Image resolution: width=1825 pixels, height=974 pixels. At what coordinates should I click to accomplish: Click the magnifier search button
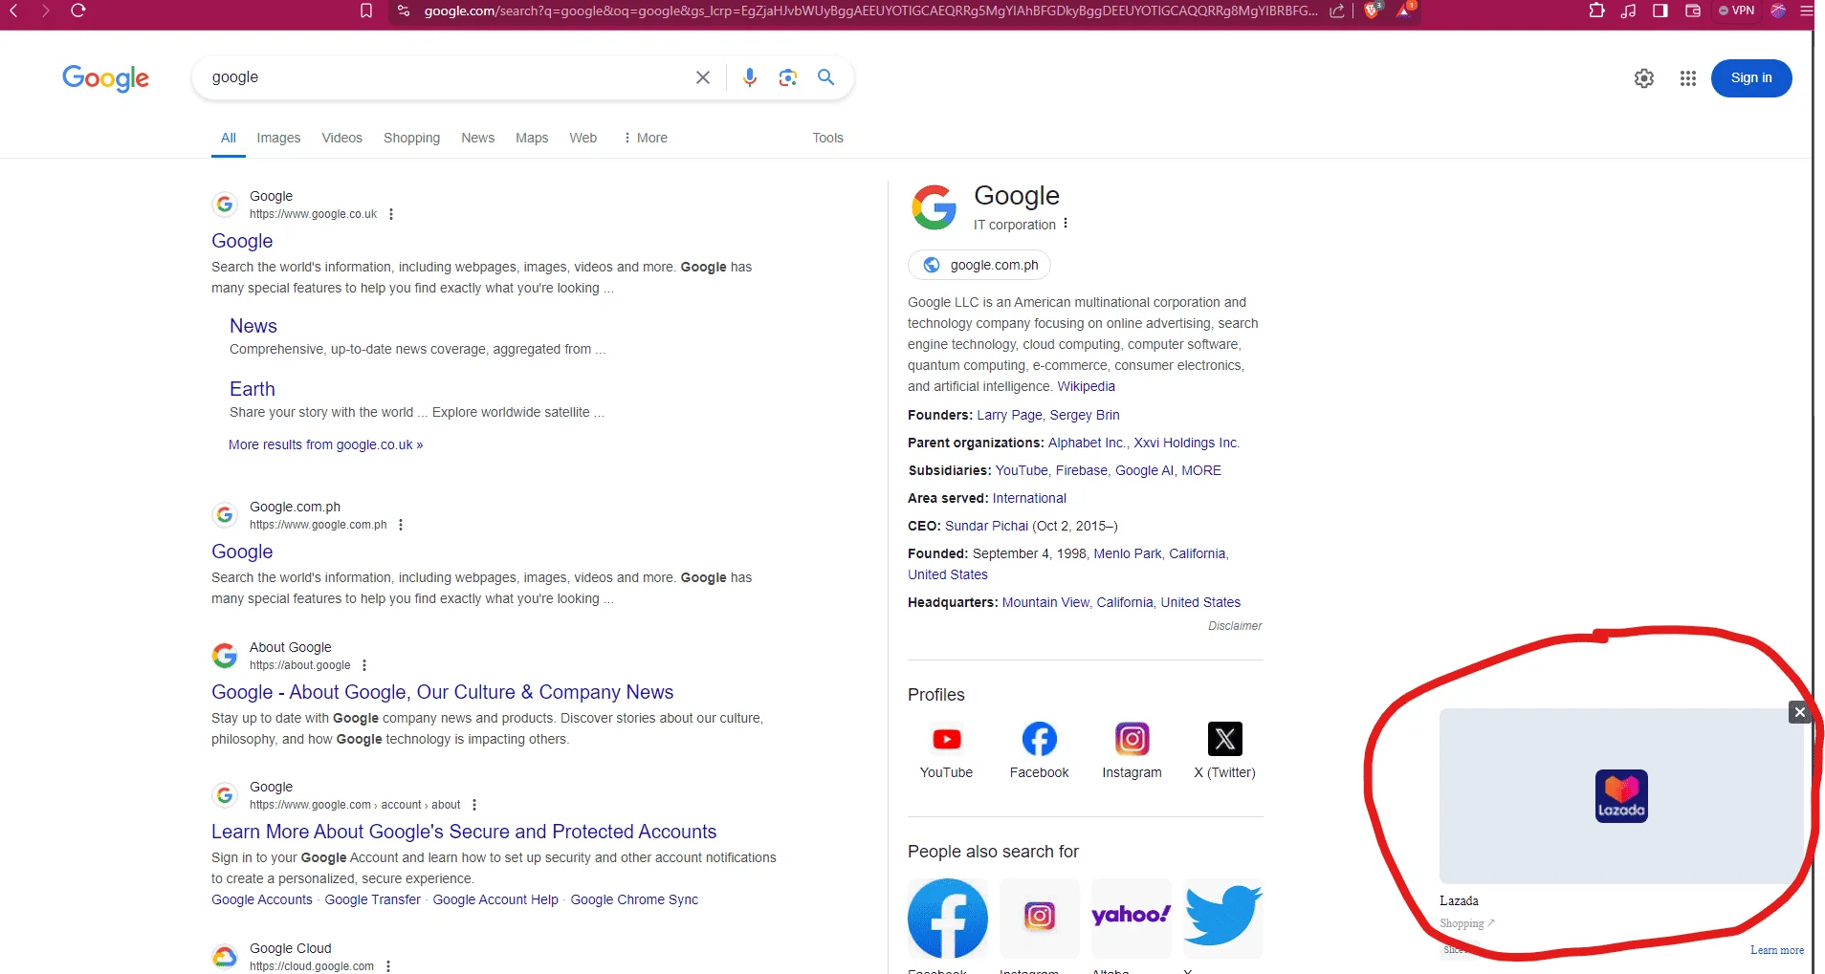(x=826, y=77)
